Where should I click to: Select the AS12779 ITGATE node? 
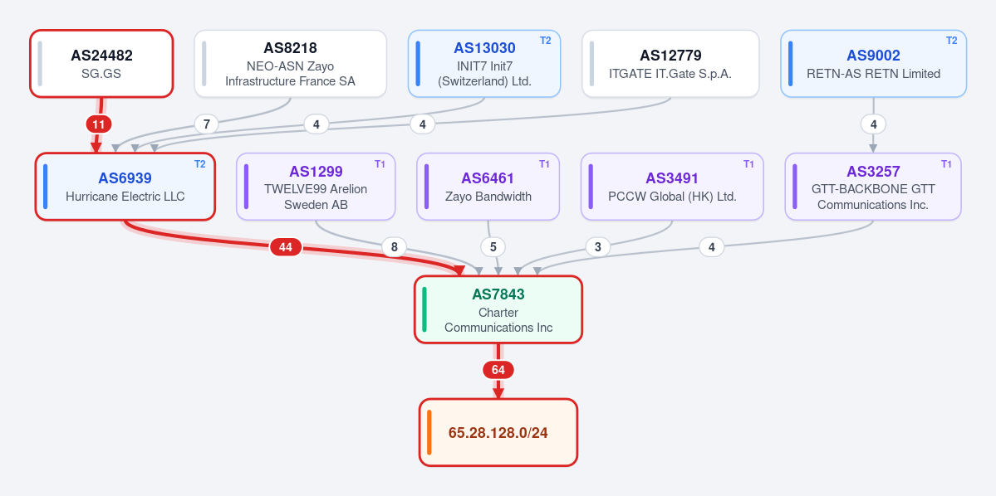[670, 63]
